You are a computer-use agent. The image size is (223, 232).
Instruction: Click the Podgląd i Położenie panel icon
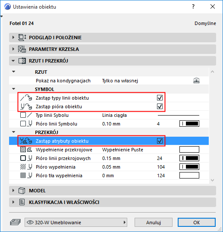click(22, 38)
